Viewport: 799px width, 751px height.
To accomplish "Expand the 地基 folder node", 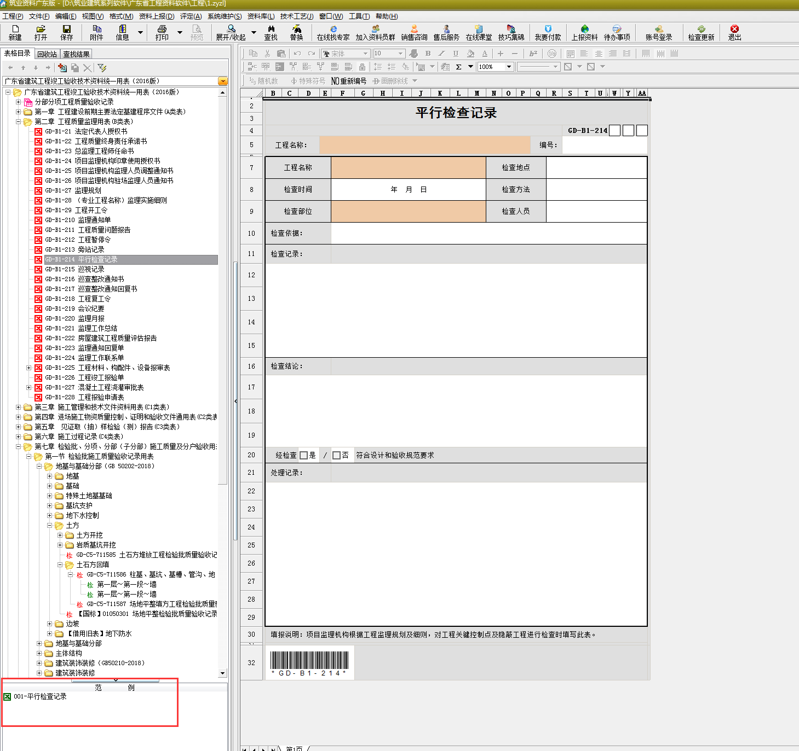I will click(49, 476).
